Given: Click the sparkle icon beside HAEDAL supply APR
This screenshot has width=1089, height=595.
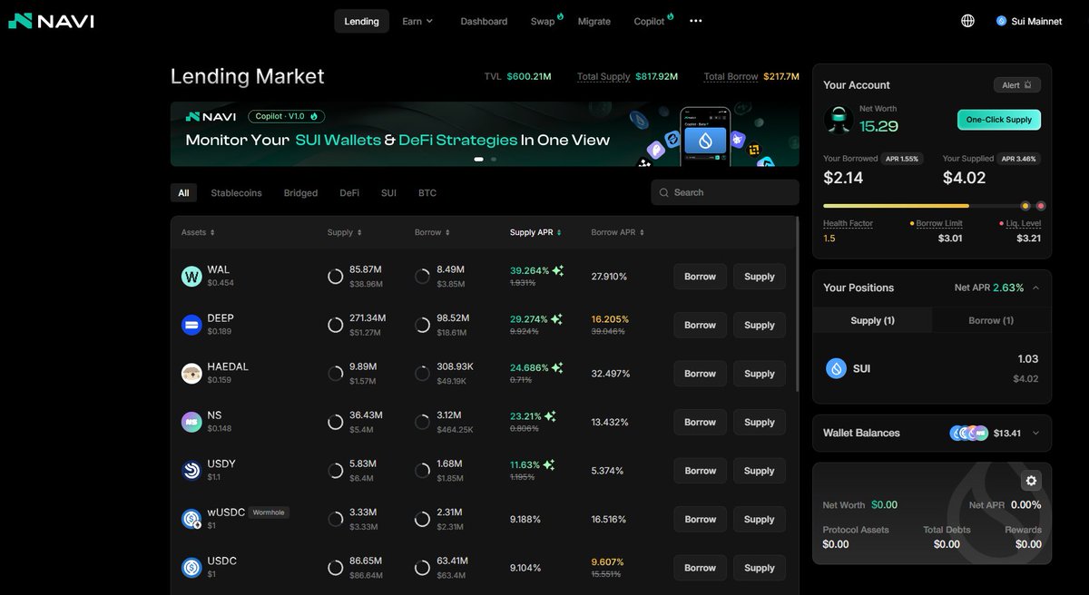Looking at the screenshot, I should [557, 367].
